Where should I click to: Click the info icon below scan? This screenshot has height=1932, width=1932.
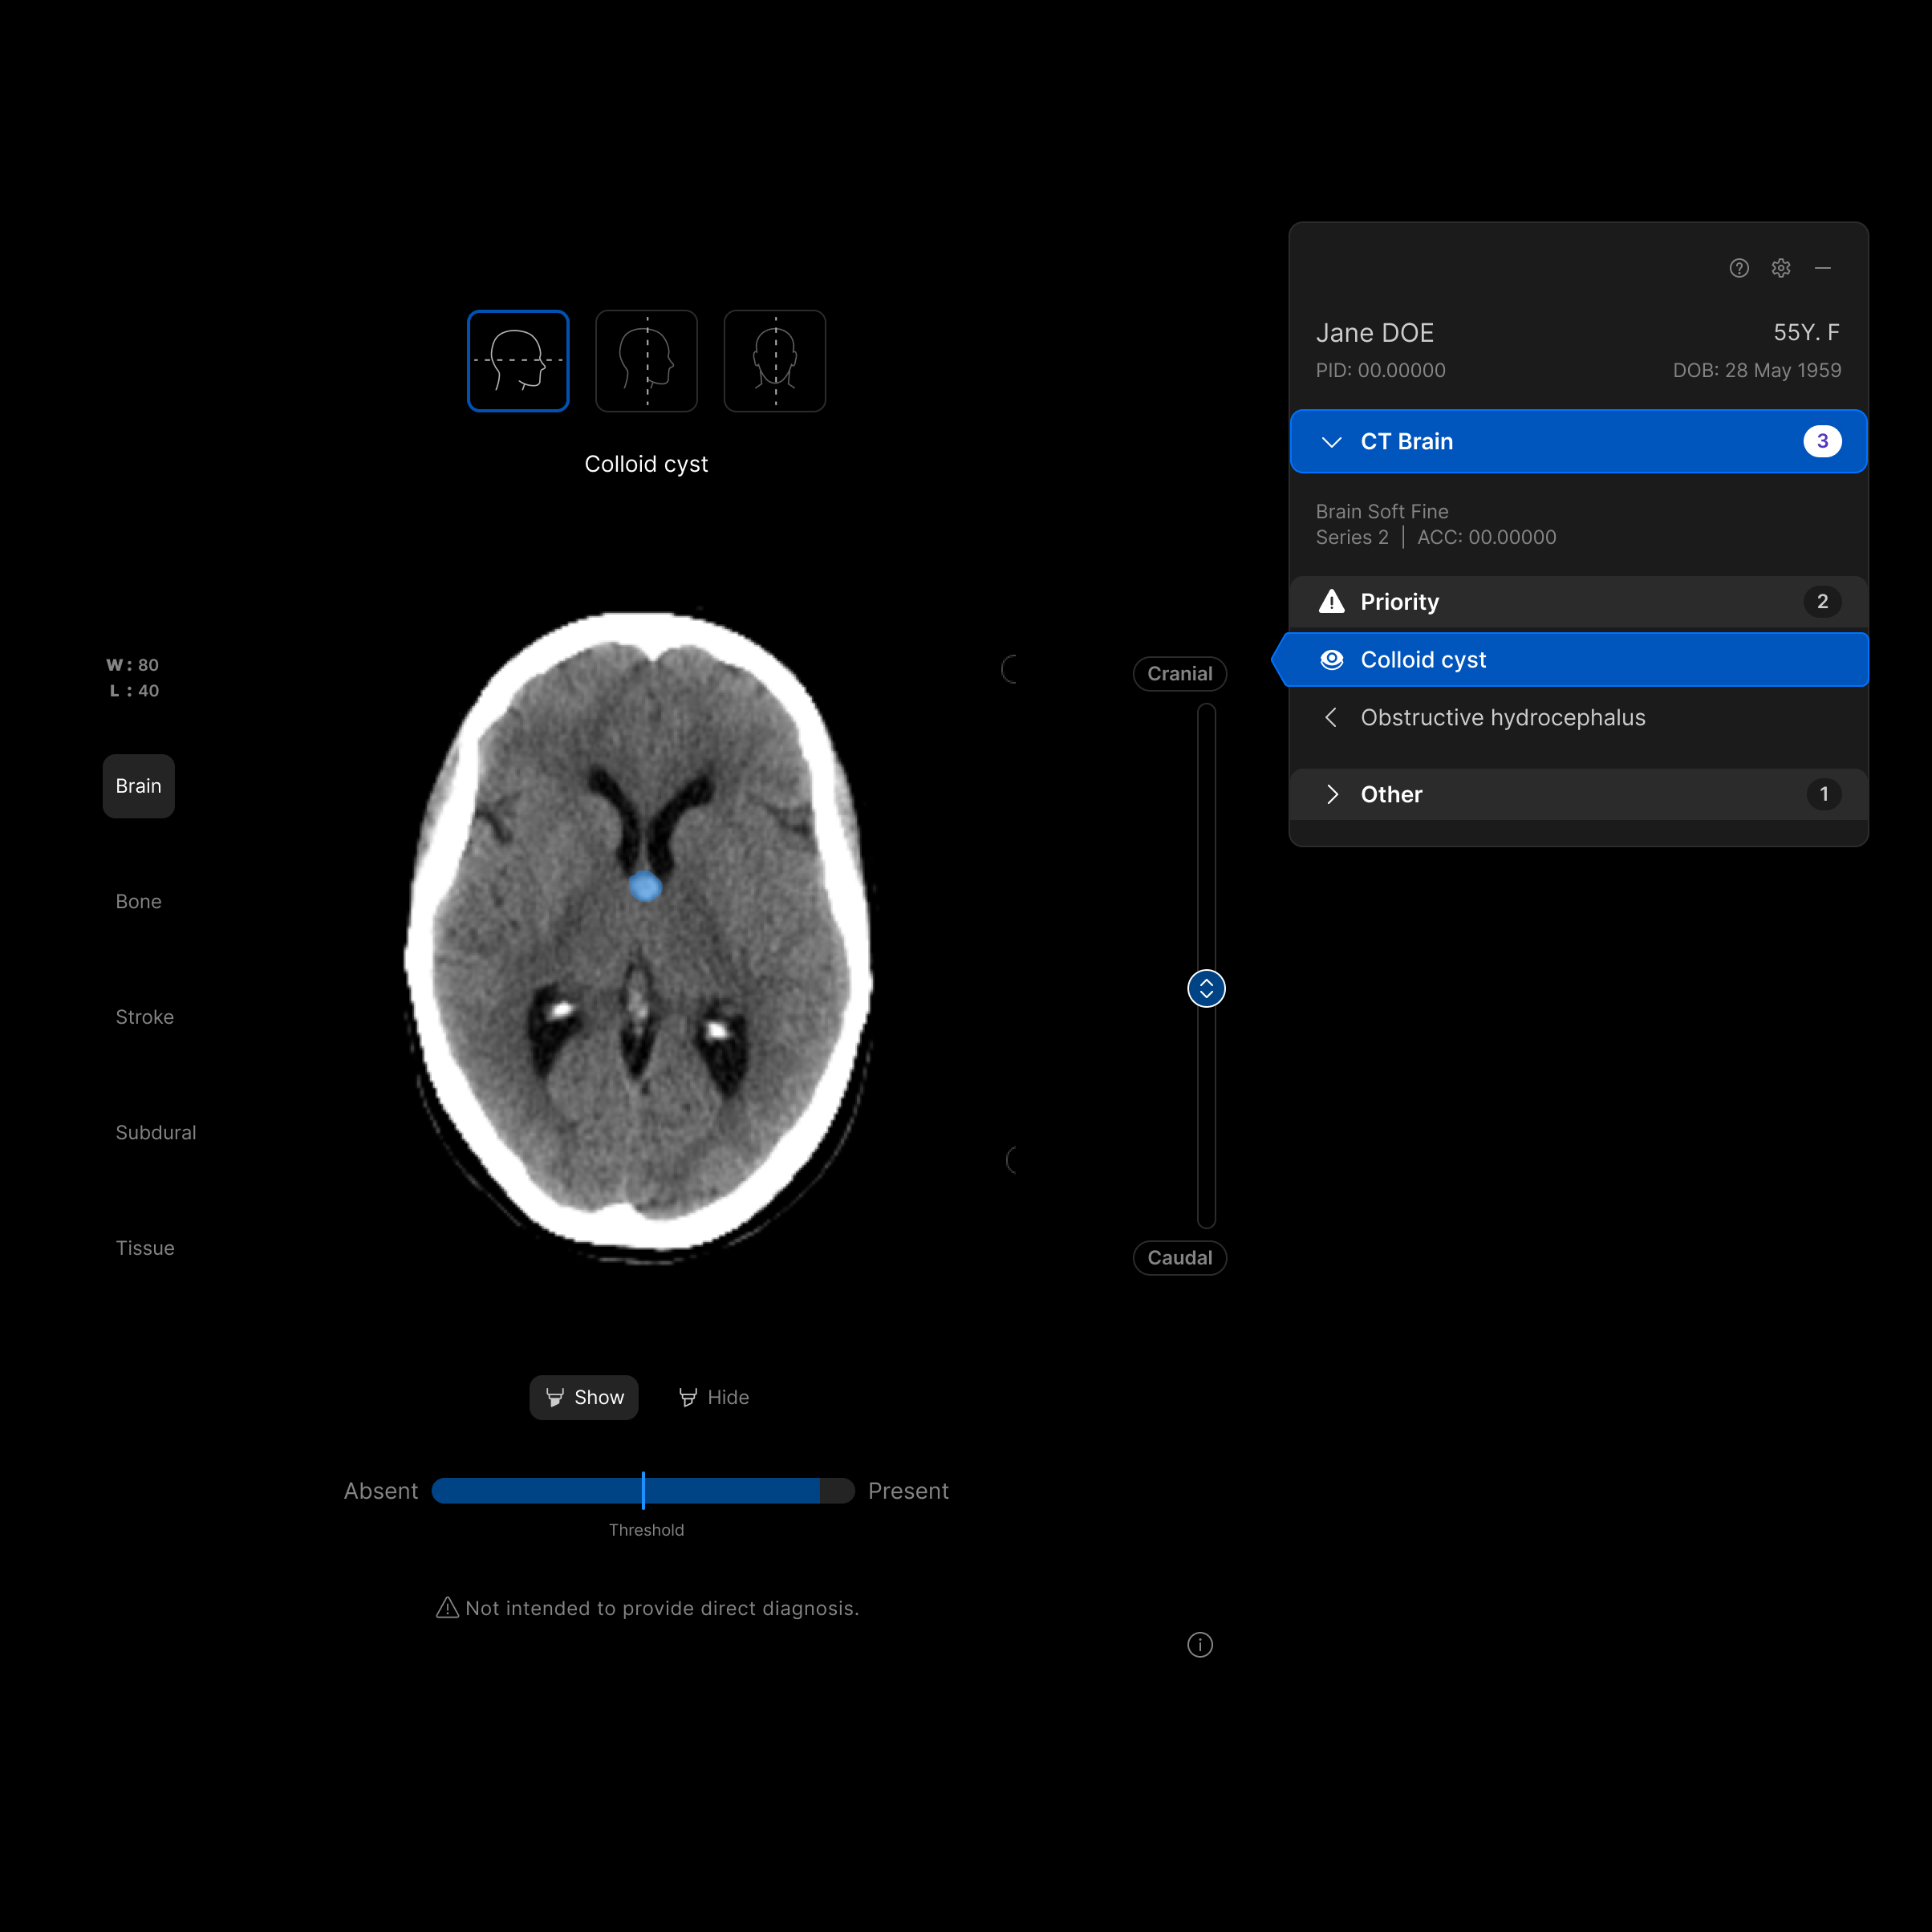coord(1200,1645)
